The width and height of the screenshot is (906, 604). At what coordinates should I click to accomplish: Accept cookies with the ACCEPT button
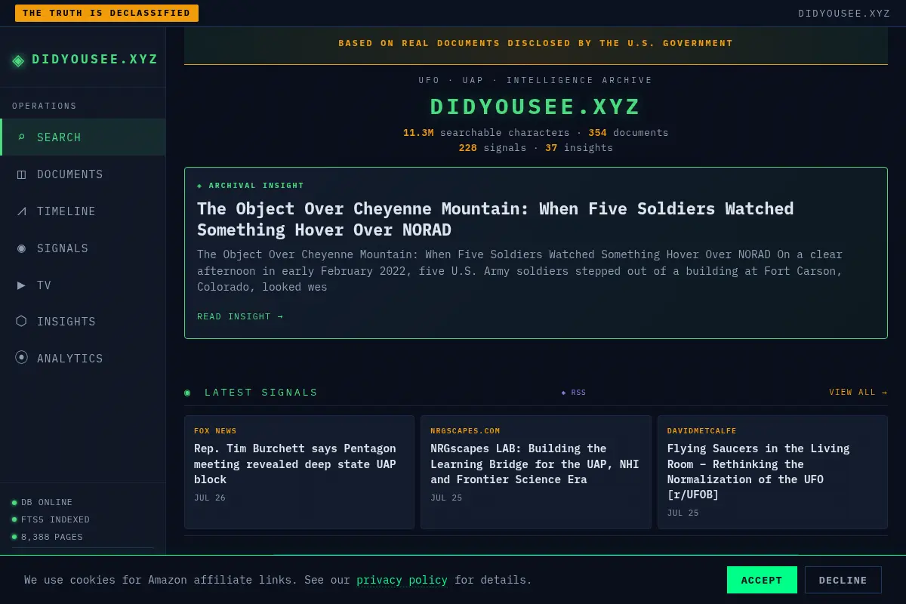[762, 580]
